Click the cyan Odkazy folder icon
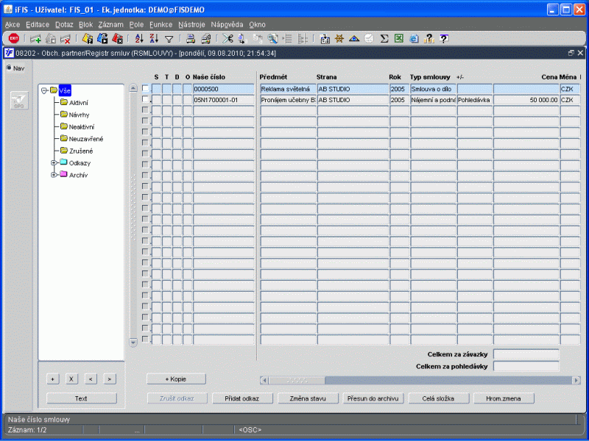The height and width of the screenshot is (441, 589). (63, 162)
